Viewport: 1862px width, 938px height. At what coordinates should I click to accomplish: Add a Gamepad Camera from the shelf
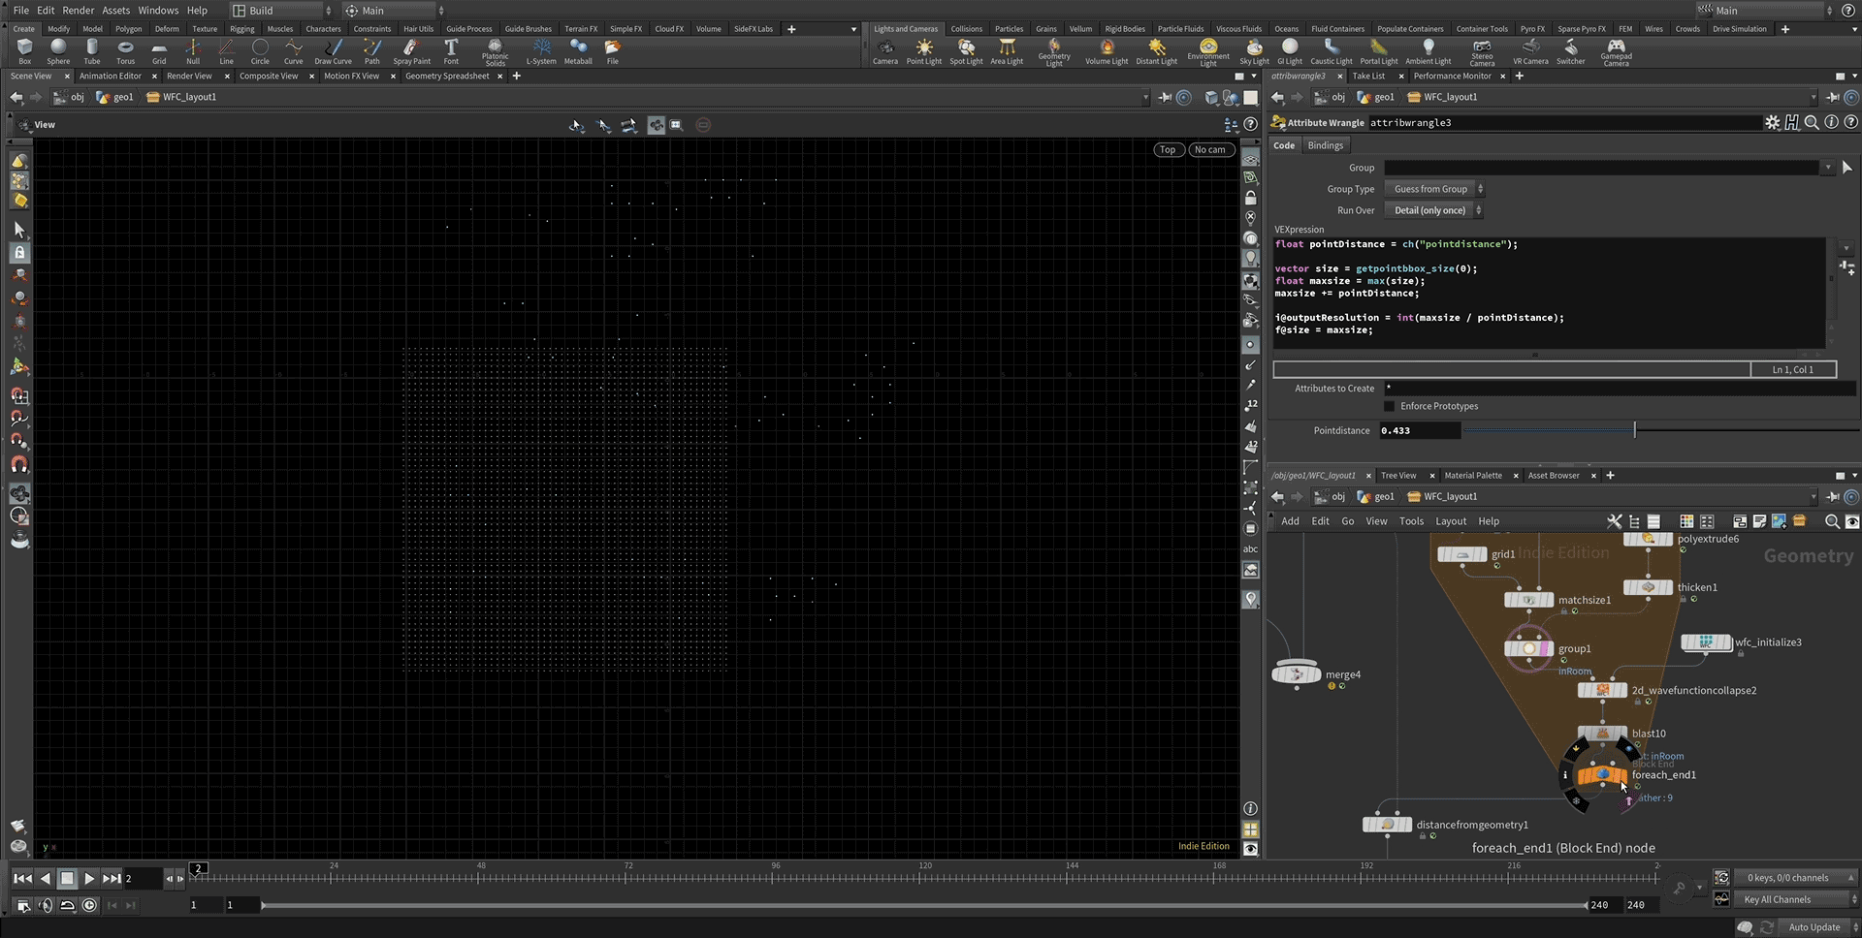click(1616, 52)
